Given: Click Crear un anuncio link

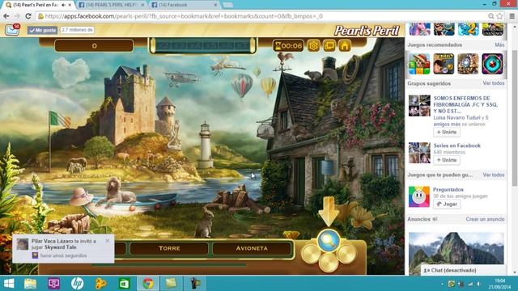Looking at the screenshot, I should pos(485,219).
